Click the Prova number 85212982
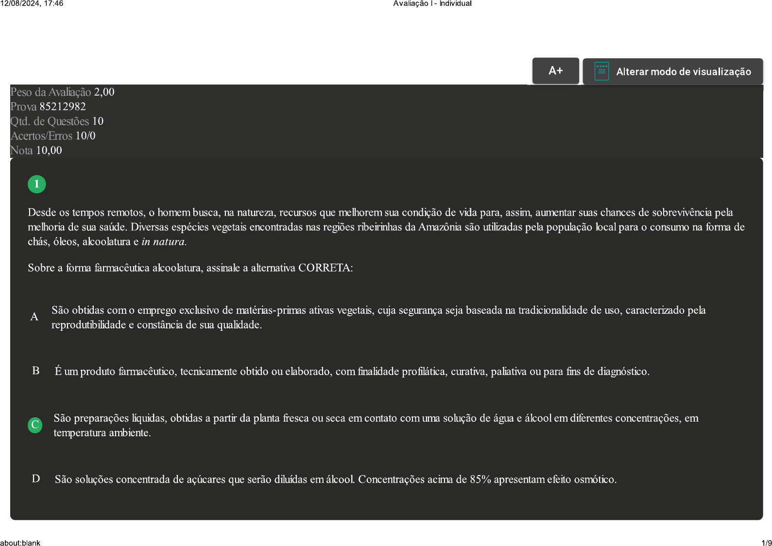Viewport: 772px width, 546px height. 62,107
